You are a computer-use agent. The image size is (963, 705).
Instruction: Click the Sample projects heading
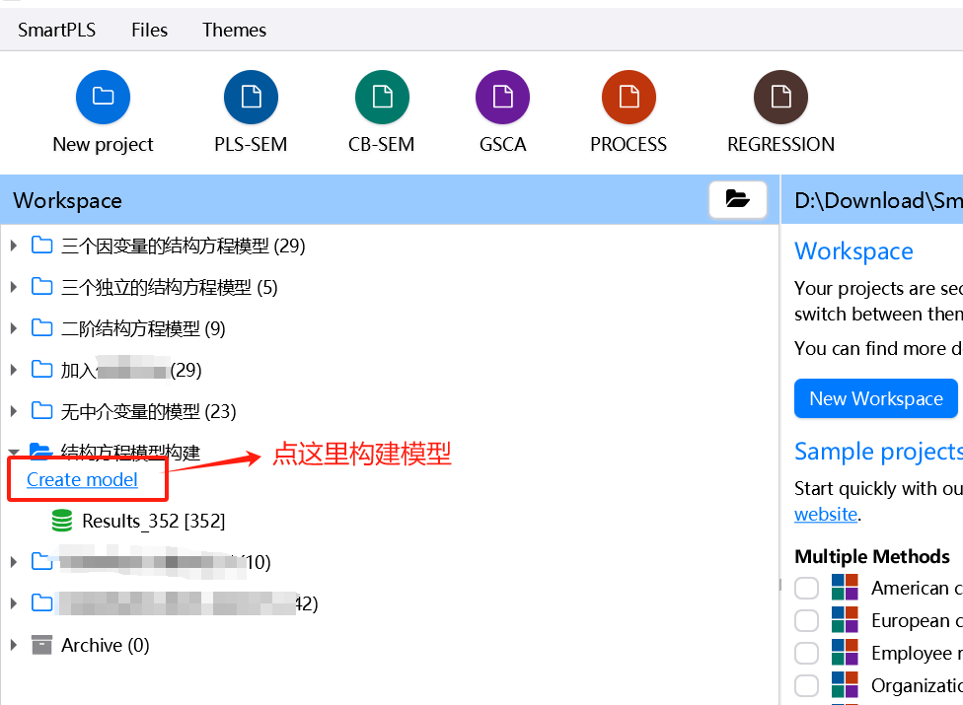(878, 452)
